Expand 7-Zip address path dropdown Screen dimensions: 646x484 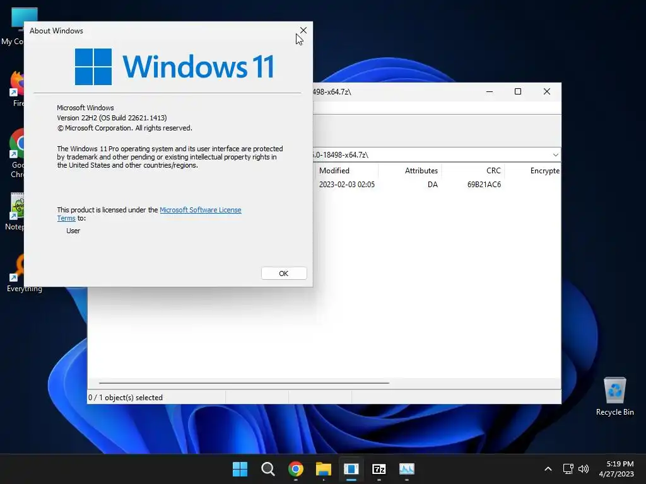[x=555, y=155]
